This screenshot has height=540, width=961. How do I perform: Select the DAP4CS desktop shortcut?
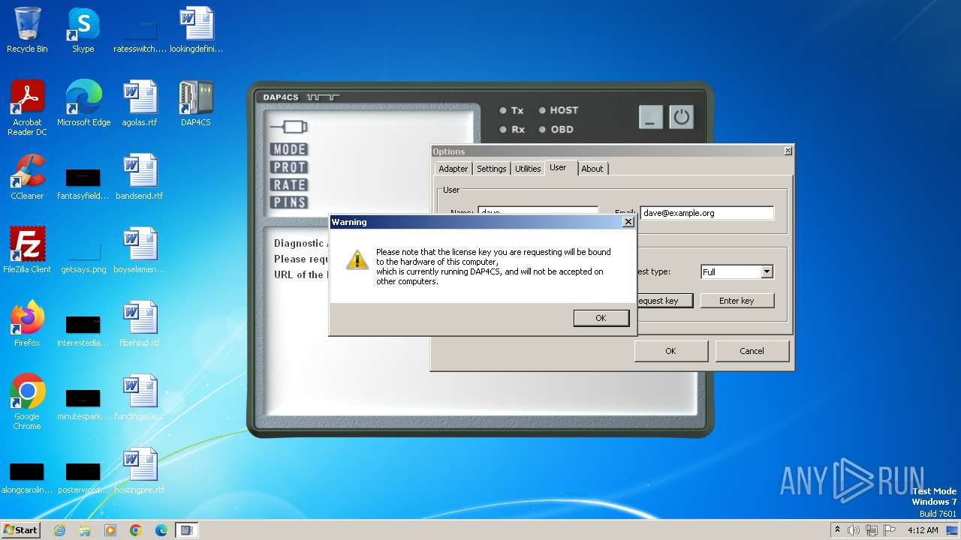(196, 103)
